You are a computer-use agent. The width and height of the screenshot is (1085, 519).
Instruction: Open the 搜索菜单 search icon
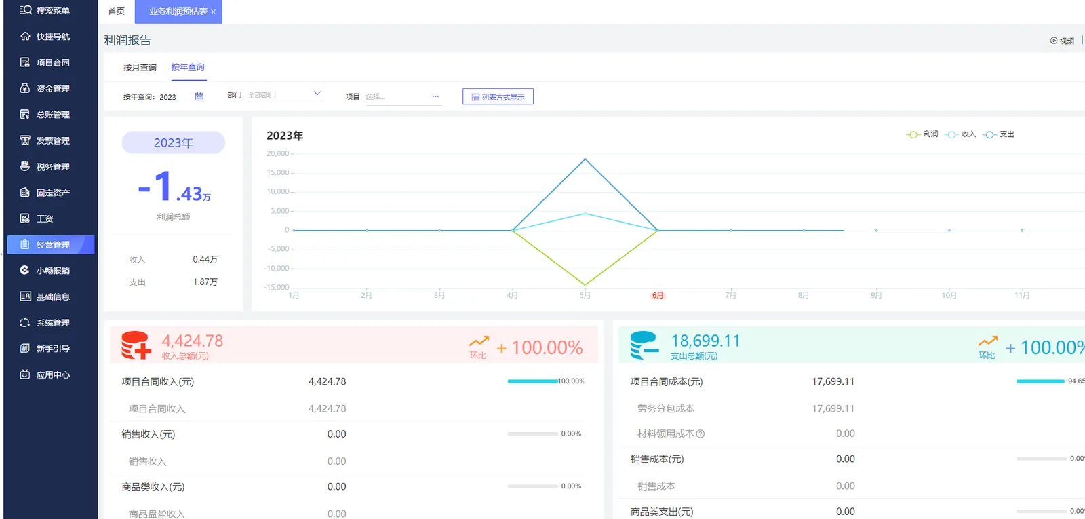(26, 10)
